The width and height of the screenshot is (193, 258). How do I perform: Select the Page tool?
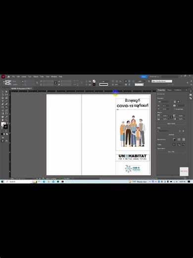[2, 95]
